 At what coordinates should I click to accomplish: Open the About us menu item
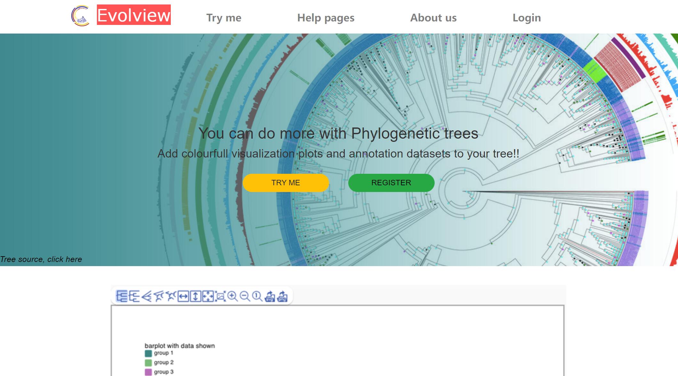pyautogui.click(x=433, y=18)
